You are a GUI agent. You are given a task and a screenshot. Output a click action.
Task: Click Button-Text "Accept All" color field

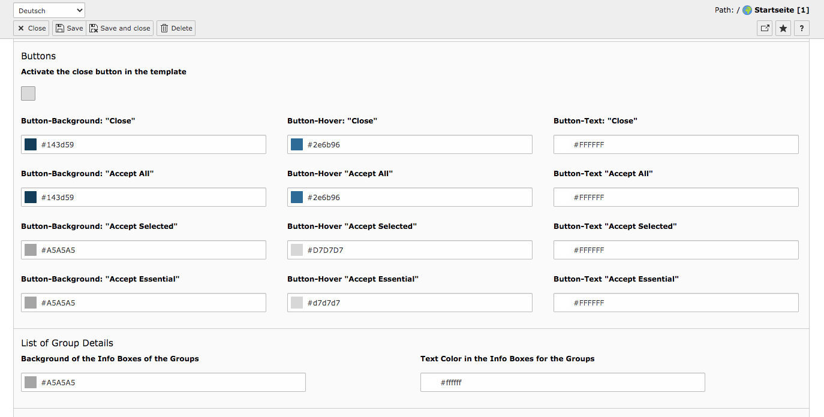coord(676,197)
